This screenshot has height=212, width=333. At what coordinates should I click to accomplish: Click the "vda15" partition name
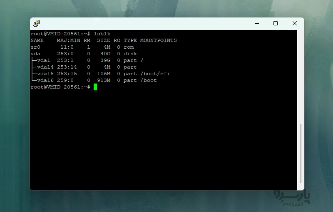[x=45, y=74]
